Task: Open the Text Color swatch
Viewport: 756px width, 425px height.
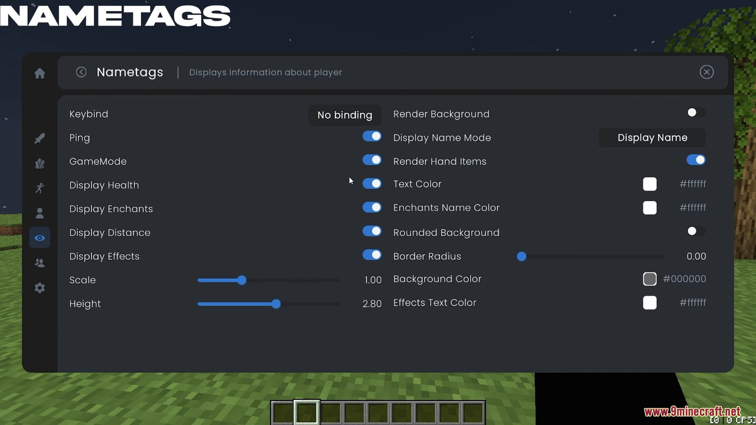Action: (650, 184)
